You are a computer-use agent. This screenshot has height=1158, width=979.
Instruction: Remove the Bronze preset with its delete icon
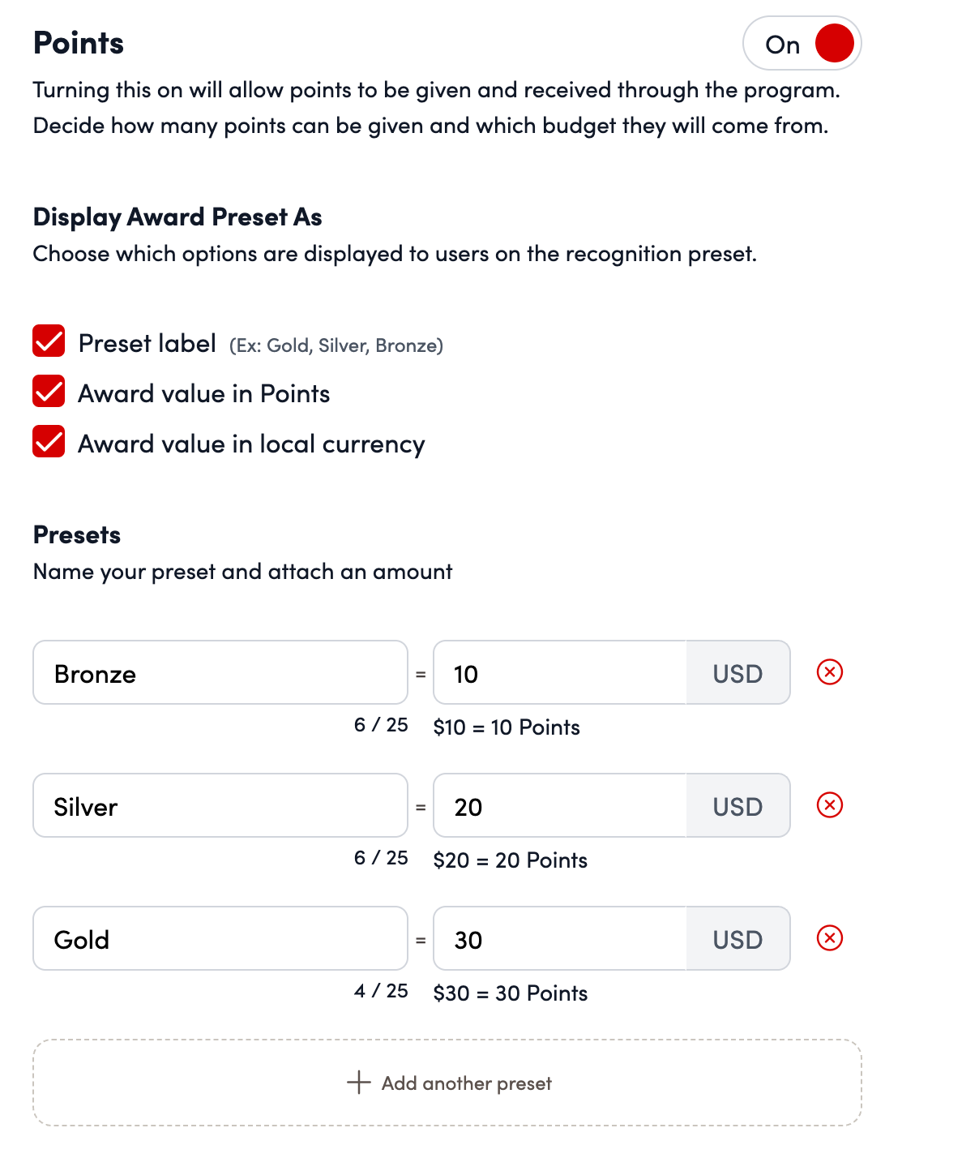point(830,672)
